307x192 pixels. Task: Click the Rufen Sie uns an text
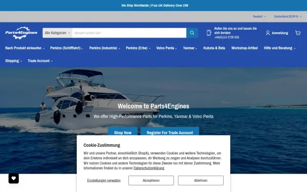click(x=235, y=31)
